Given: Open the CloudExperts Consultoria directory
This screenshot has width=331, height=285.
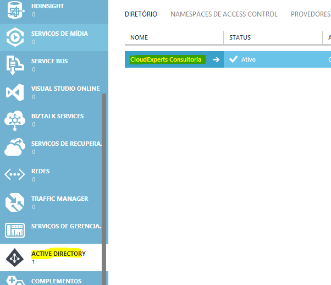Looking at the screenshot, I should click(x=165, y=59).
